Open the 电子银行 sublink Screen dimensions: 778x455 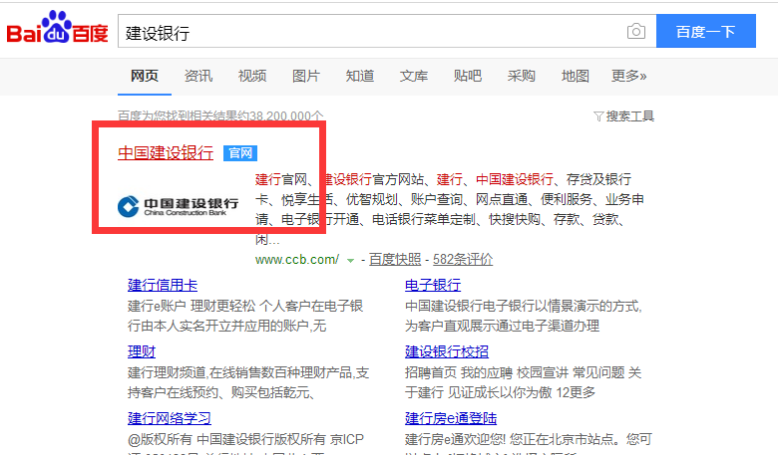click(433, 286)
